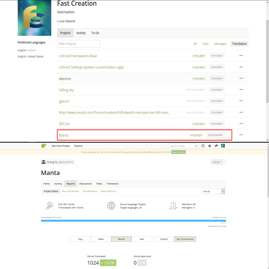The image size is (269, 269).
Task: Open Abuse Reports sub-tab
Action: pos(108,191)
